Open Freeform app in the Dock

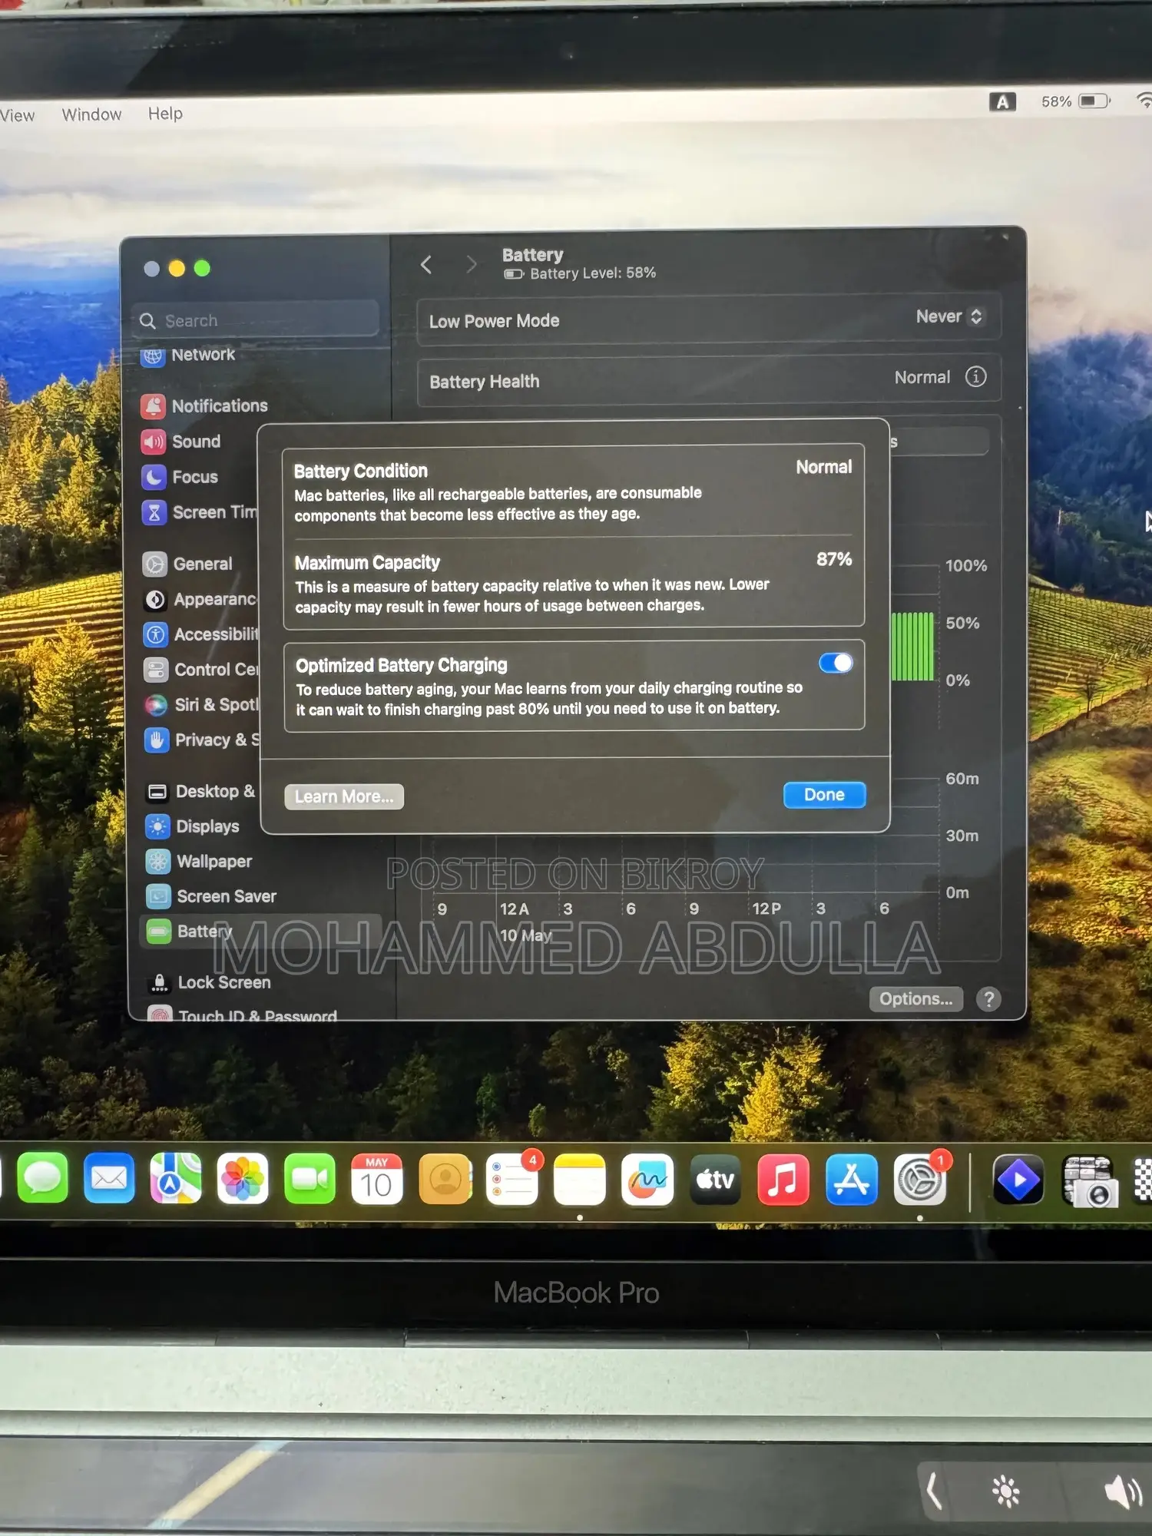coord(647,1180)
